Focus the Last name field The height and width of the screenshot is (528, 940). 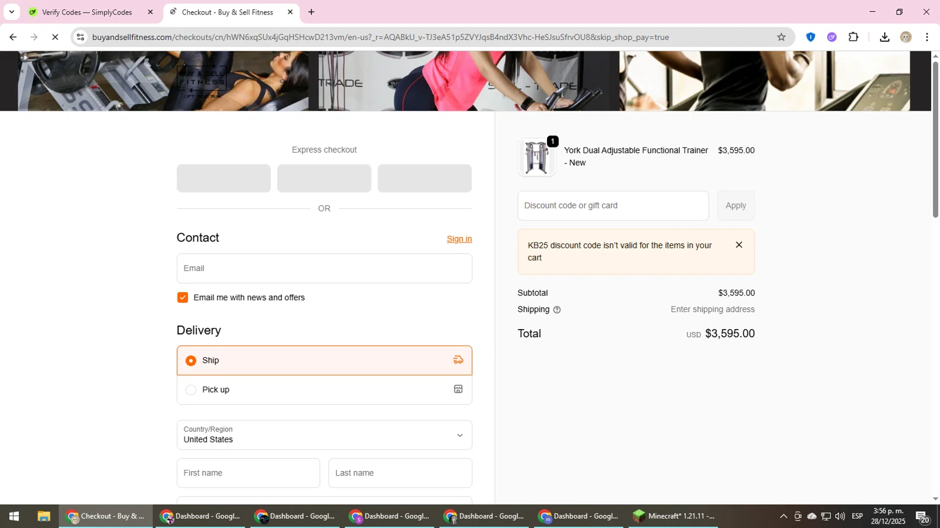click(x=400, y=473)
